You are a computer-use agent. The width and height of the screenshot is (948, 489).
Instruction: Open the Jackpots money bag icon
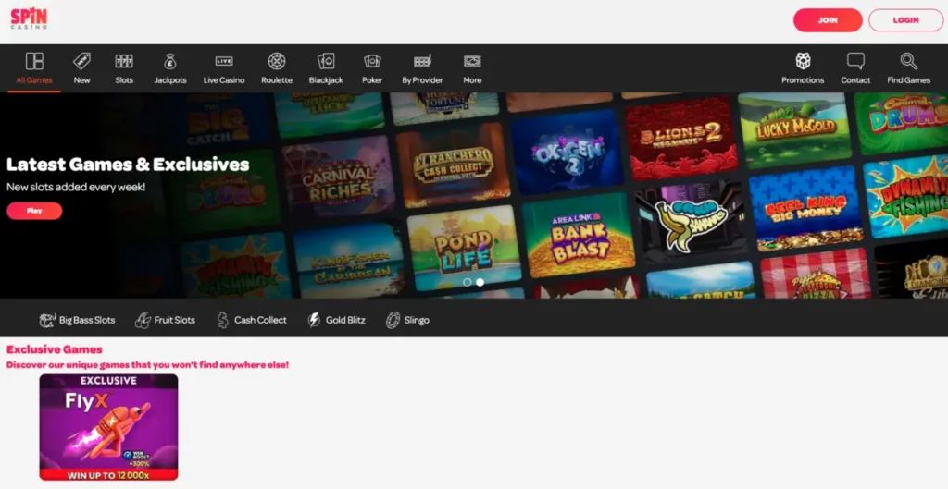pyautogui.click(x=170, y=61)
